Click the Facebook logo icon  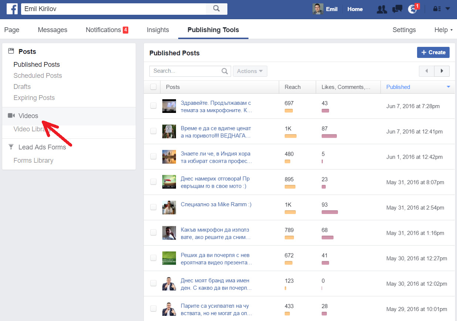pyautogui.click(x=12, y=9)
